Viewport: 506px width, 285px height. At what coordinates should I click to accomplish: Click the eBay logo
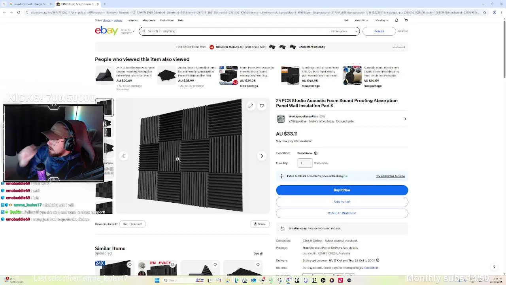click(106, 30)
